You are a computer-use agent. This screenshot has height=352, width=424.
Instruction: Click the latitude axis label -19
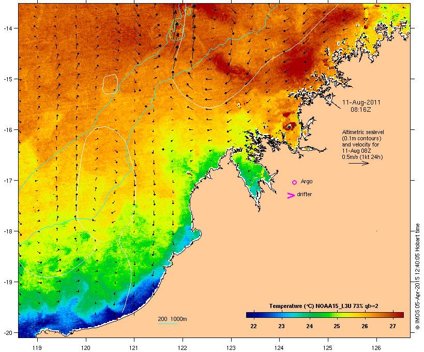pos(7,282)
